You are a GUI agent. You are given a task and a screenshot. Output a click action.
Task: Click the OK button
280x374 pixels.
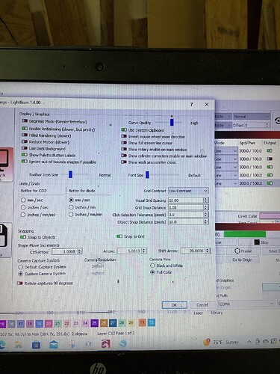[x=175, y=304]
